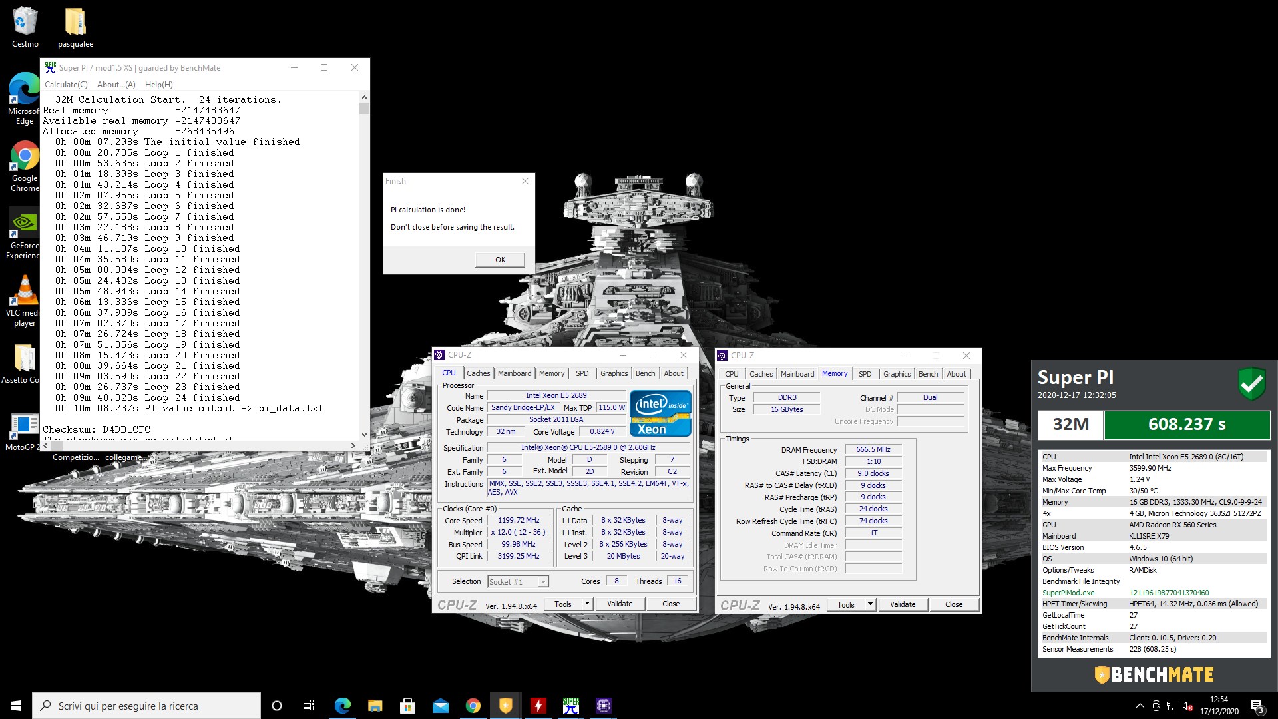
Task: Click the Tools button in the CPU-Z Memory window
Action: [845, 604]
